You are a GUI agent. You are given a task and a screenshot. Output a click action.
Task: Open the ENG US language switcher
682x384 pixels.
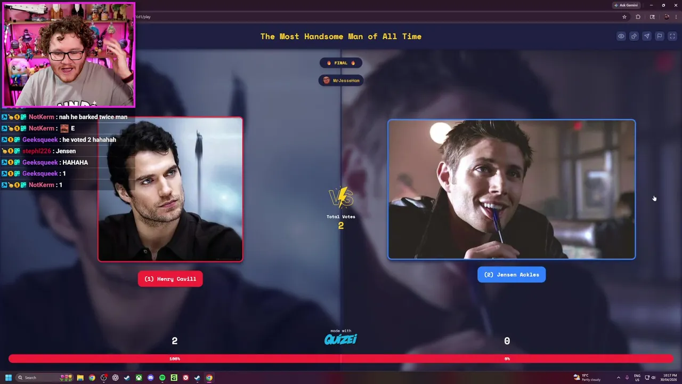637,378
